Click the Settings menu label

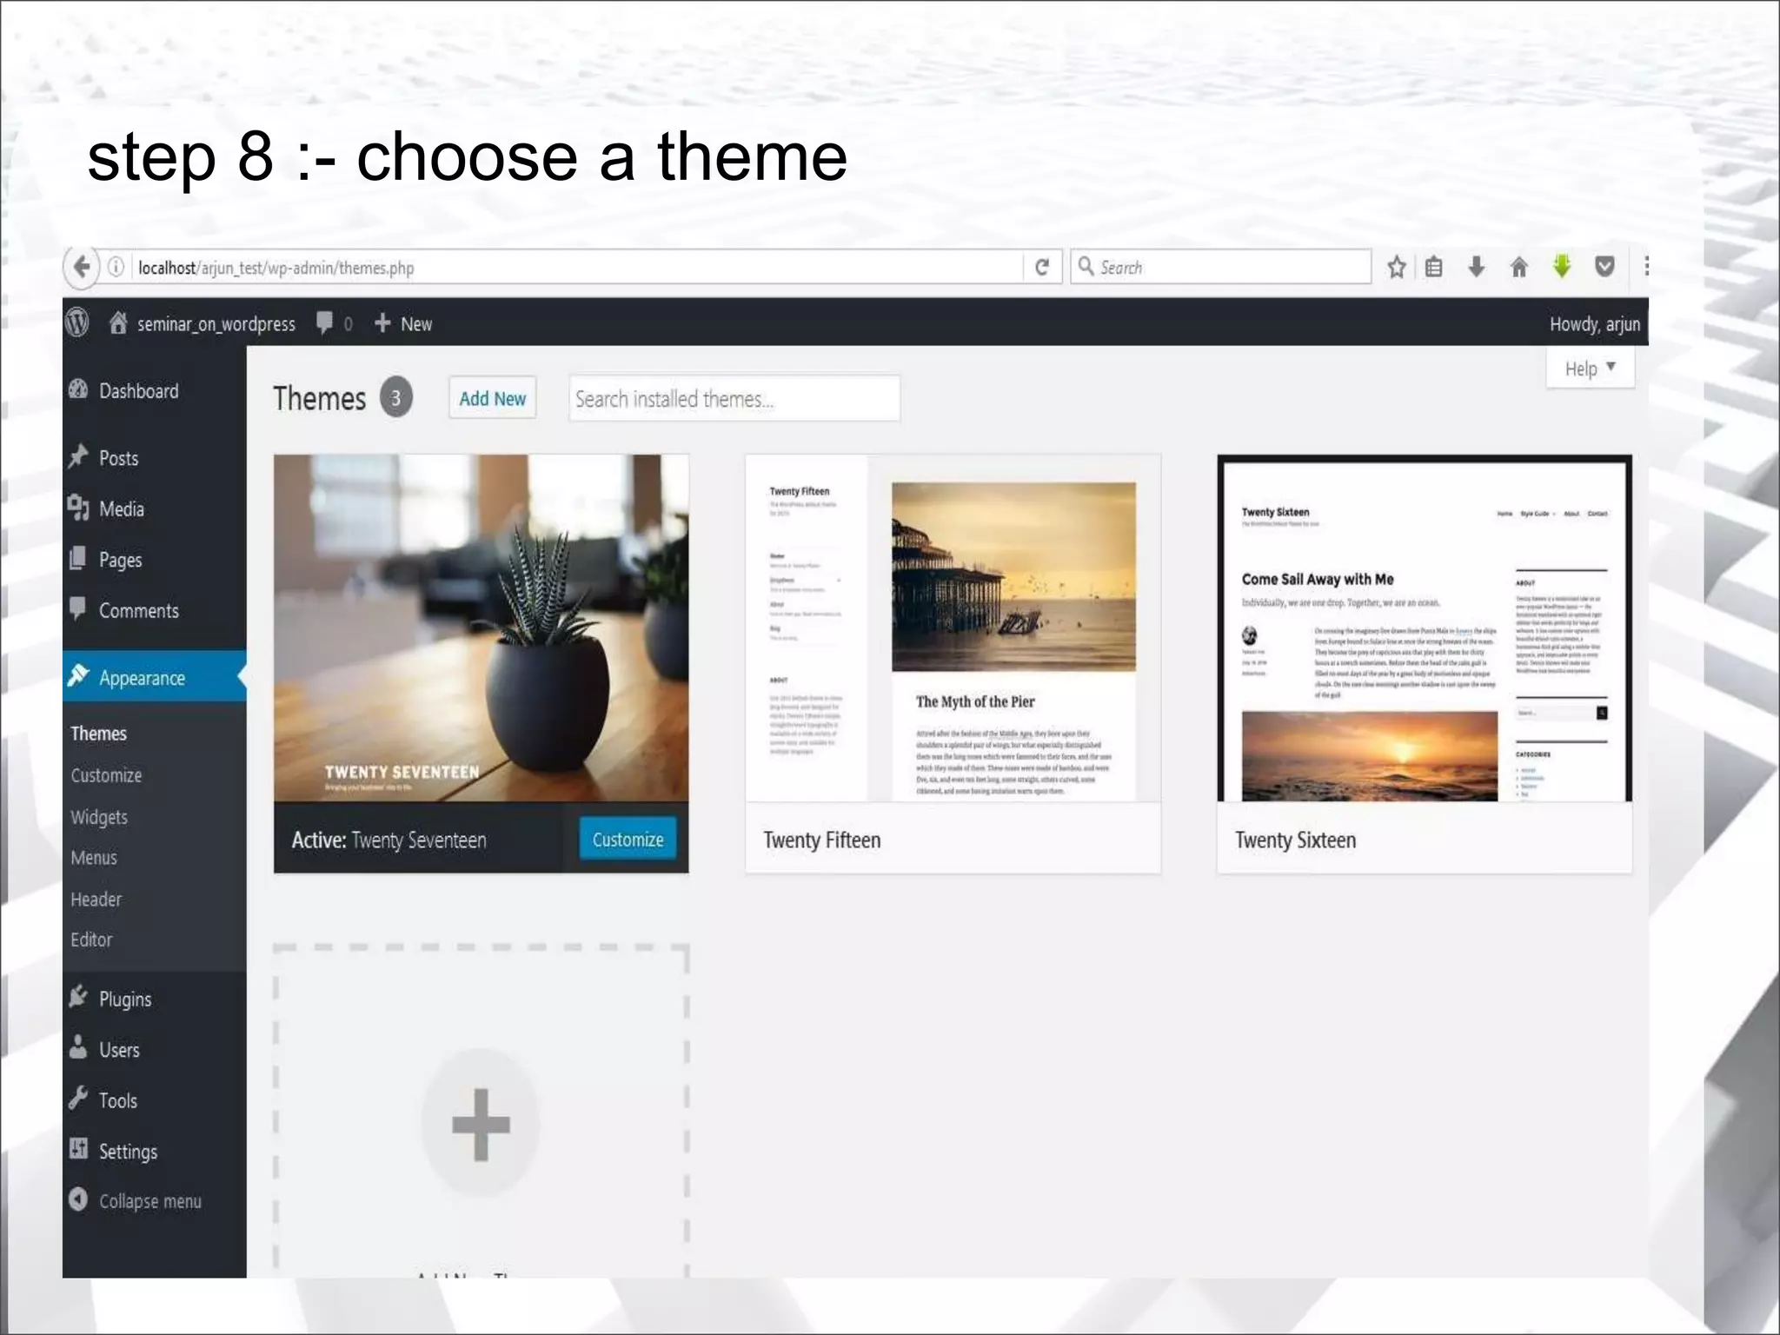(129, 1151)
